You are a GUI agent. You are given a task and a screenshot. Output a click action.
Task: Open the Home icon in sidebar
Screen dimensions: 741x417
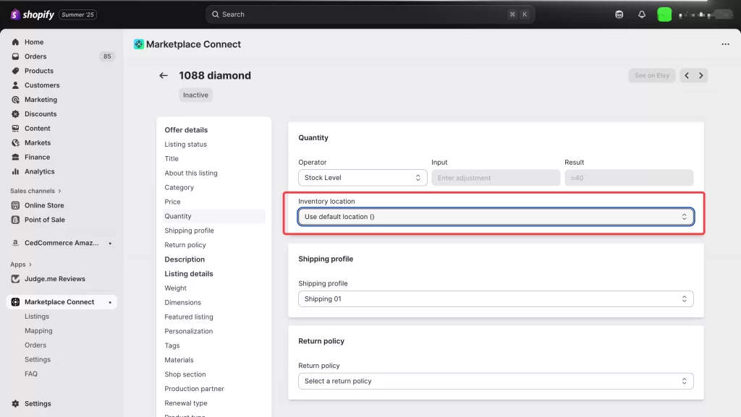16,42
